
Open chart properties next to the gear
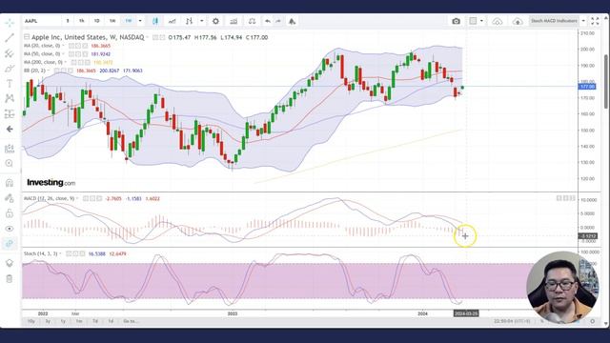[x=234, y=21]
